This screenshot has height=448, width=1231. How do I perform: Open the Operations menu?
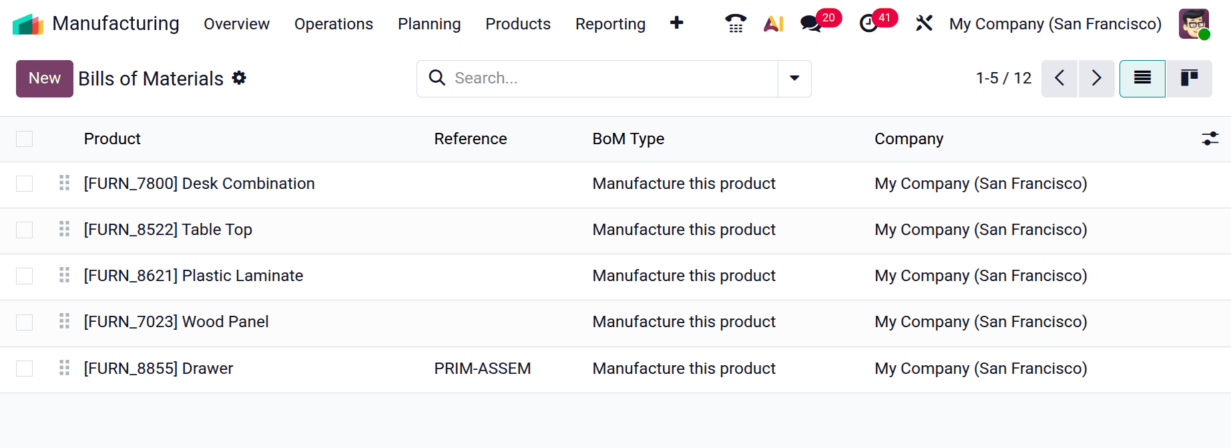point(334,24)
